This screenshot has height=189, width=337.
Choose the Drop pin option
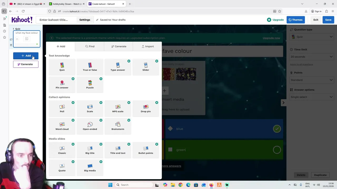pyautogui.click(x=146, y=108)
